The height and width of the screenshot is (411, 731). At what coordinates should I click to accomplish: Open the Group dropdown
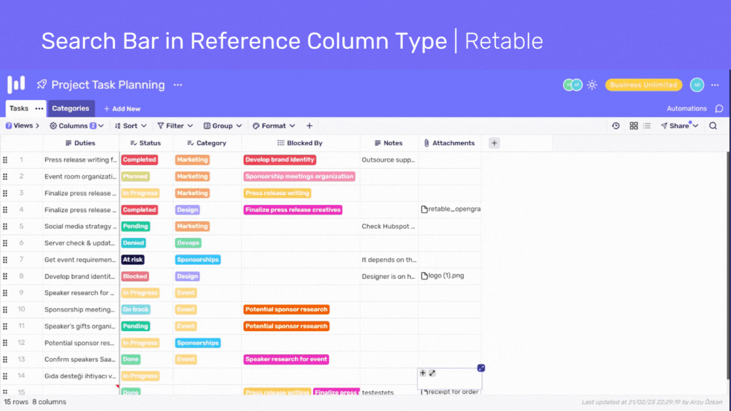pyautogui.click(x=222, y=126)
